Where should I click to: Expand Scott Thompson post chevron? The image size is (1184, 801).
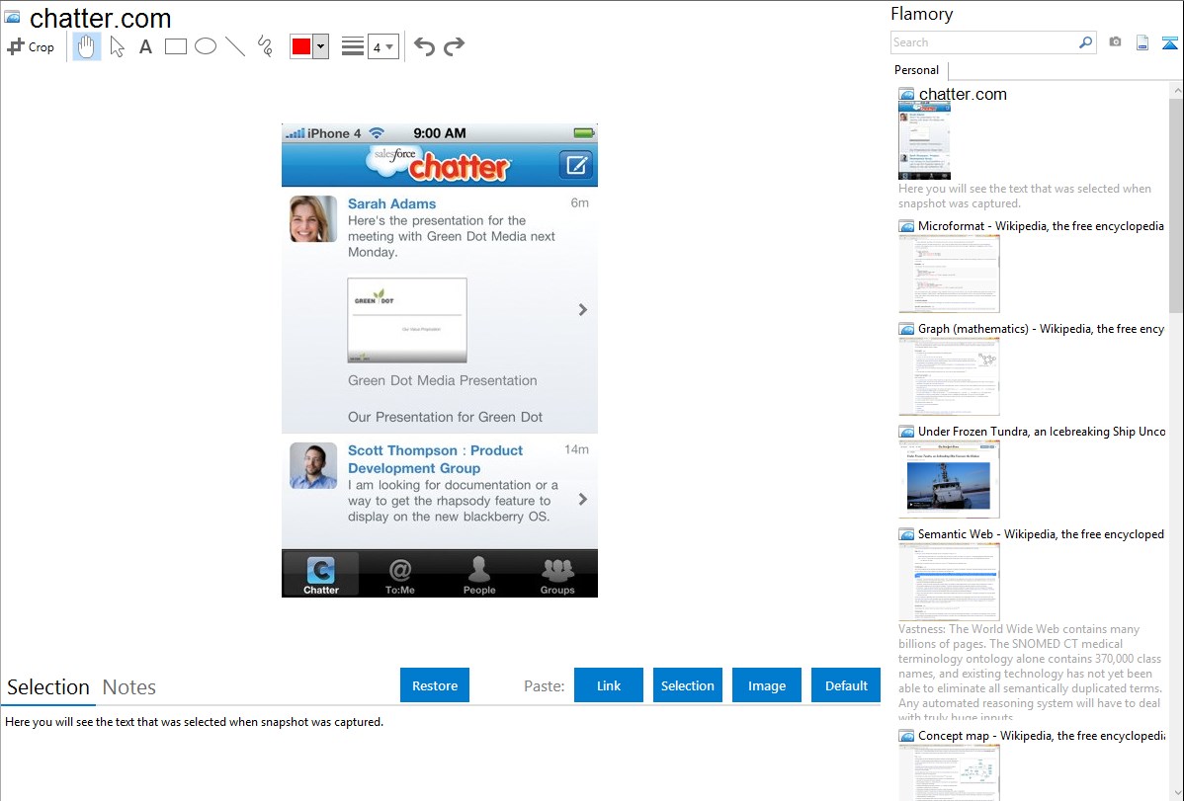[582, 499]
